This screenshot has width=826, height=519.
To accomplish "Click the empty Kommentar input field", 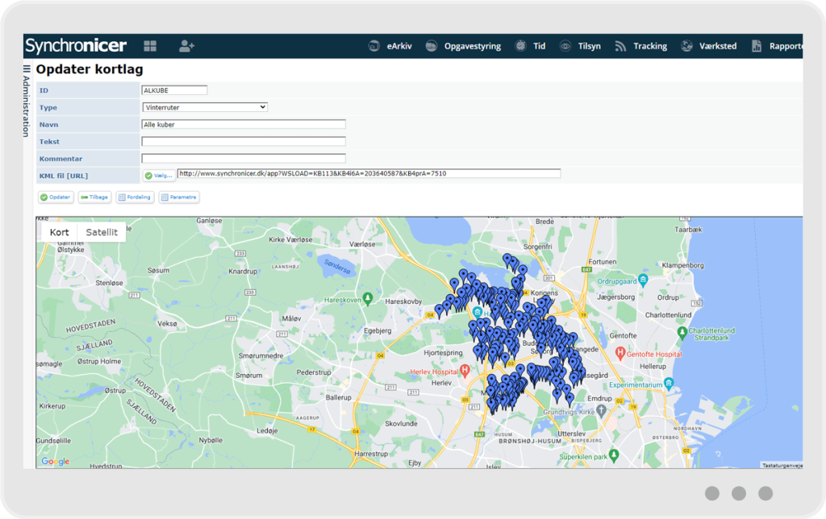I will click(x=244, y=159).
